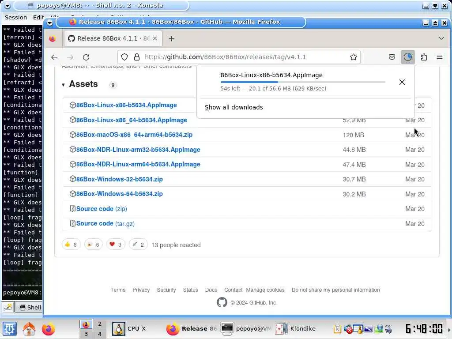
Task: Click the site security padlock icon
Action: pyautogui.click(x=137, y=57)
